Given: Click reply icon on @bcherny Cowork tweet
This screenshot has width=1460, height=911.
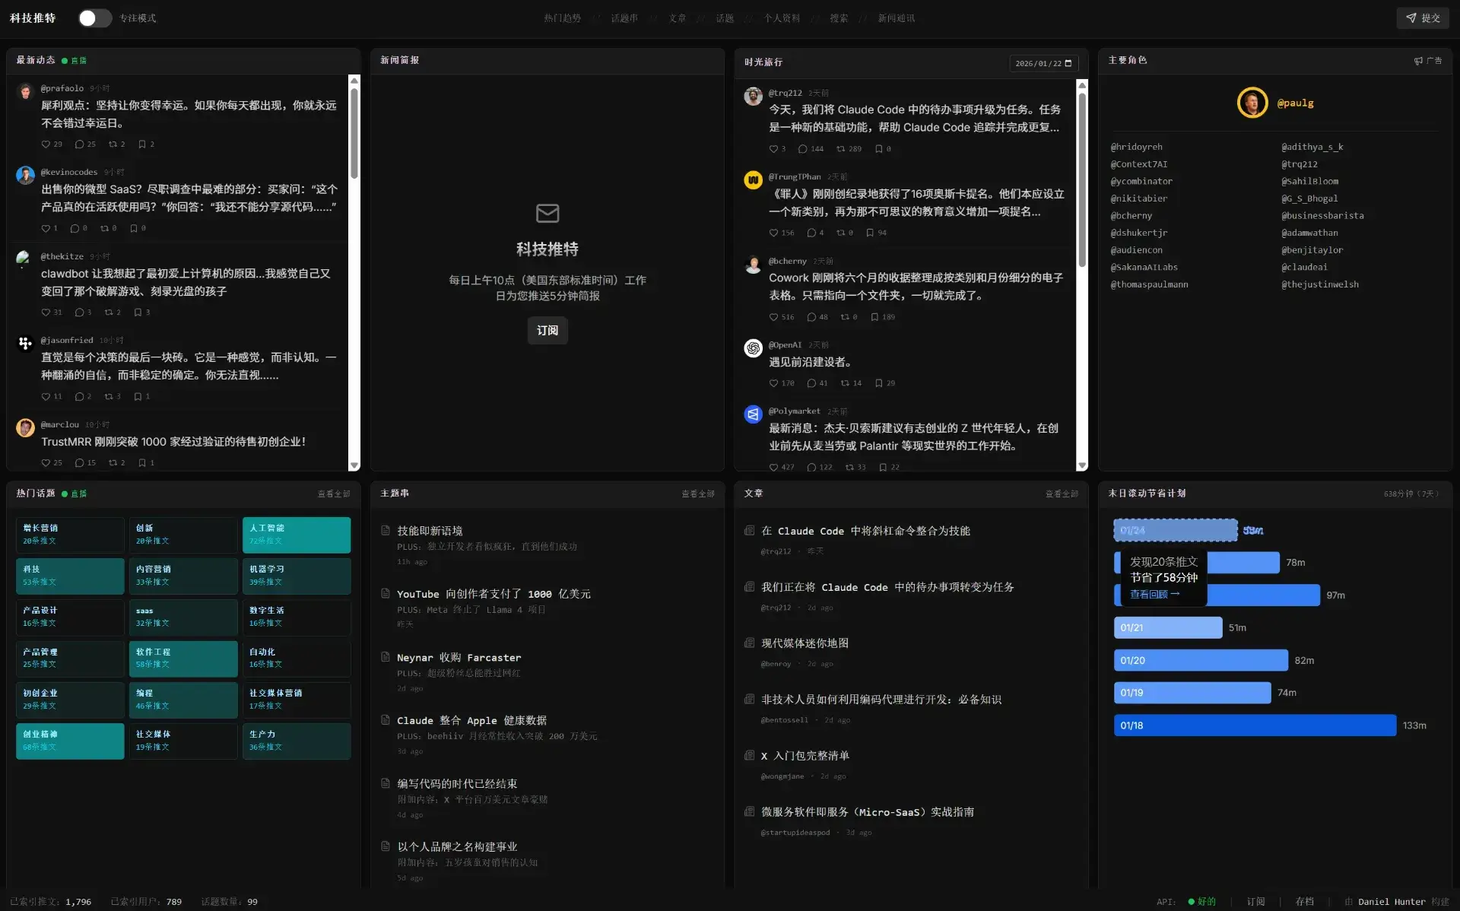Looking at the screenshot, I should [x=811, y=317].
